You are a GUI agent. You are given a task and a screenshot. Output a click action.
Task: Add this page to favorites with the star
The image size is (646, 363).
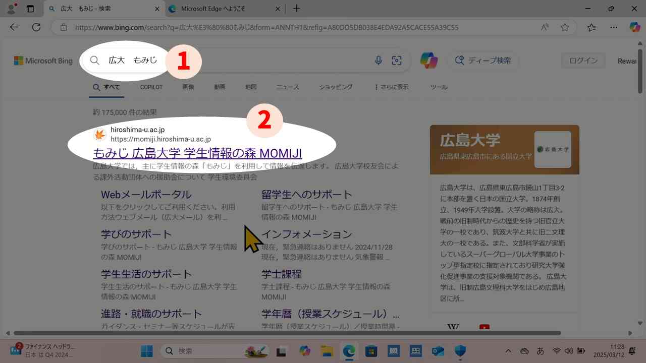[x=565, y=27]
